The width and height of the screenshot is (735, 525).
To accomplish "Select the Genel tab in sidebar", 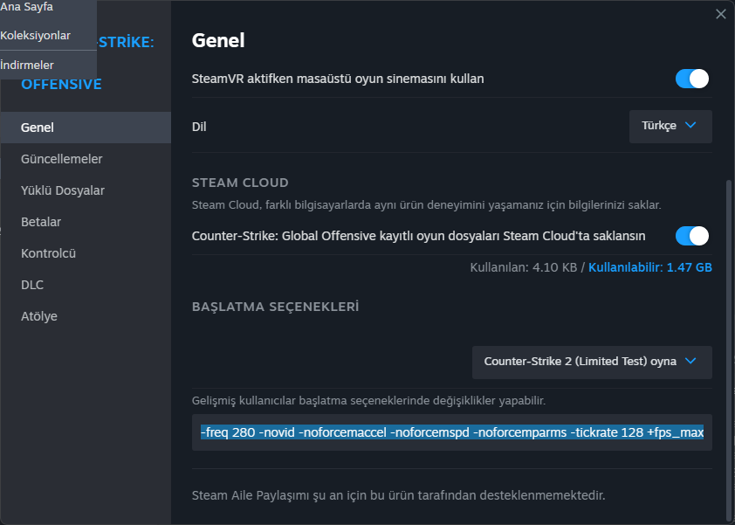I will coord(38,128).
